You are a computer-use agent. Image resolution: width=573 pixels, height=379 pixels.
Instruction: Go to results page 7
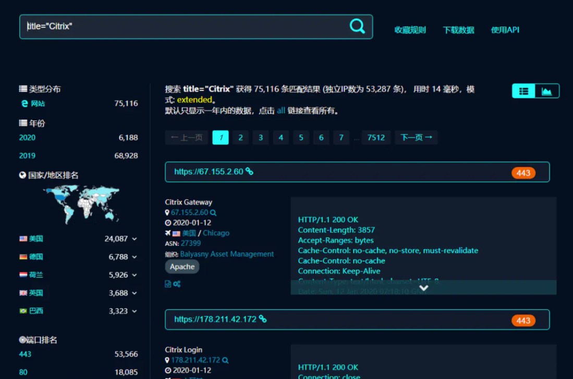click(341, 138)
